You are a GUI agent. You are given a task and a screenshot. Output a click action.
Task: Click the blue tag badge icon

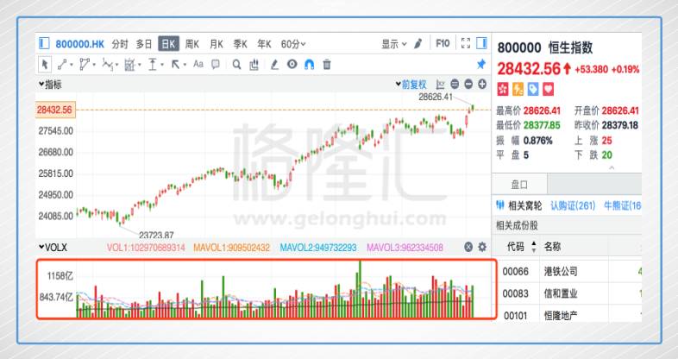tap(533, 89)
